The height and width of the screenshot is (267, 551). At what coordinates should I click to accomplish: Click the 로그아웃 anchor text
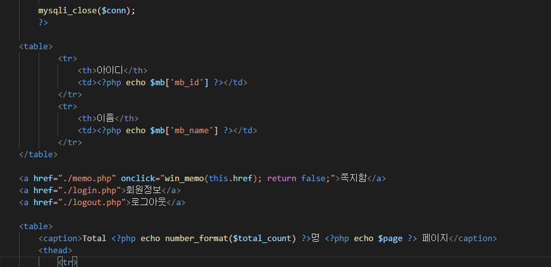[148, 203]
